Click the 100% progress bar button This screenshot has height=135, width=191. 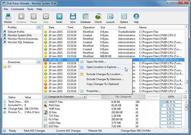171,97
